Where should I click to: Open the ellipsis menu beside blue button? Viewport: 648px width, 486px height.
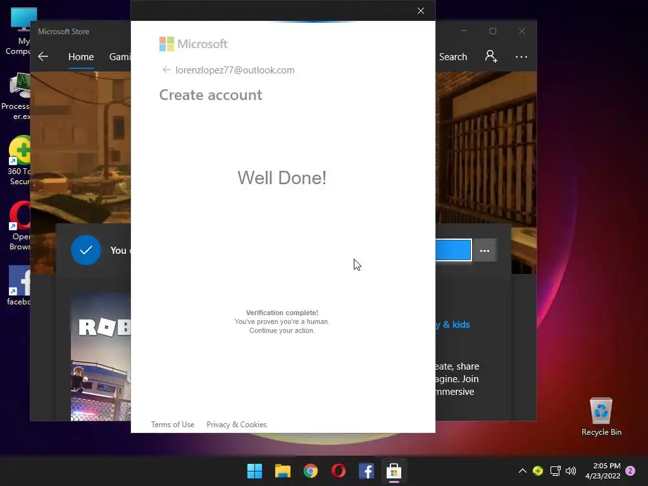click(485, 251)
